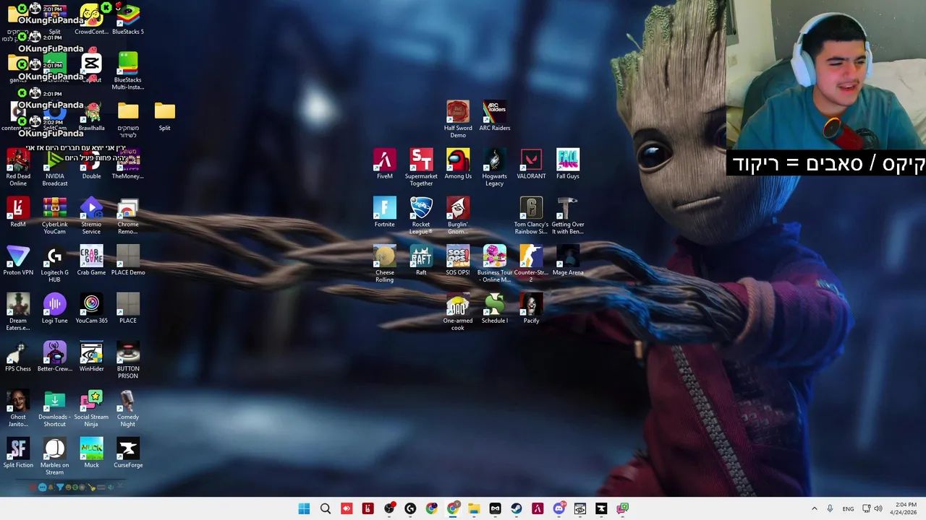
Task: Click the Cheese Rolling icon
Action: click(x=385, y=264)
